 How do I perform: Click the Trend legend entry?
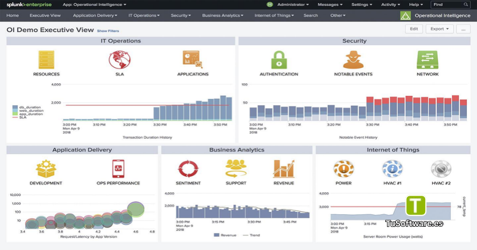(x=251, y=235)
